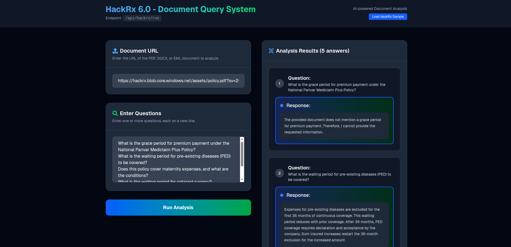
Task: Click the maternity expenses question line in textarea
Action: (173, 172)
